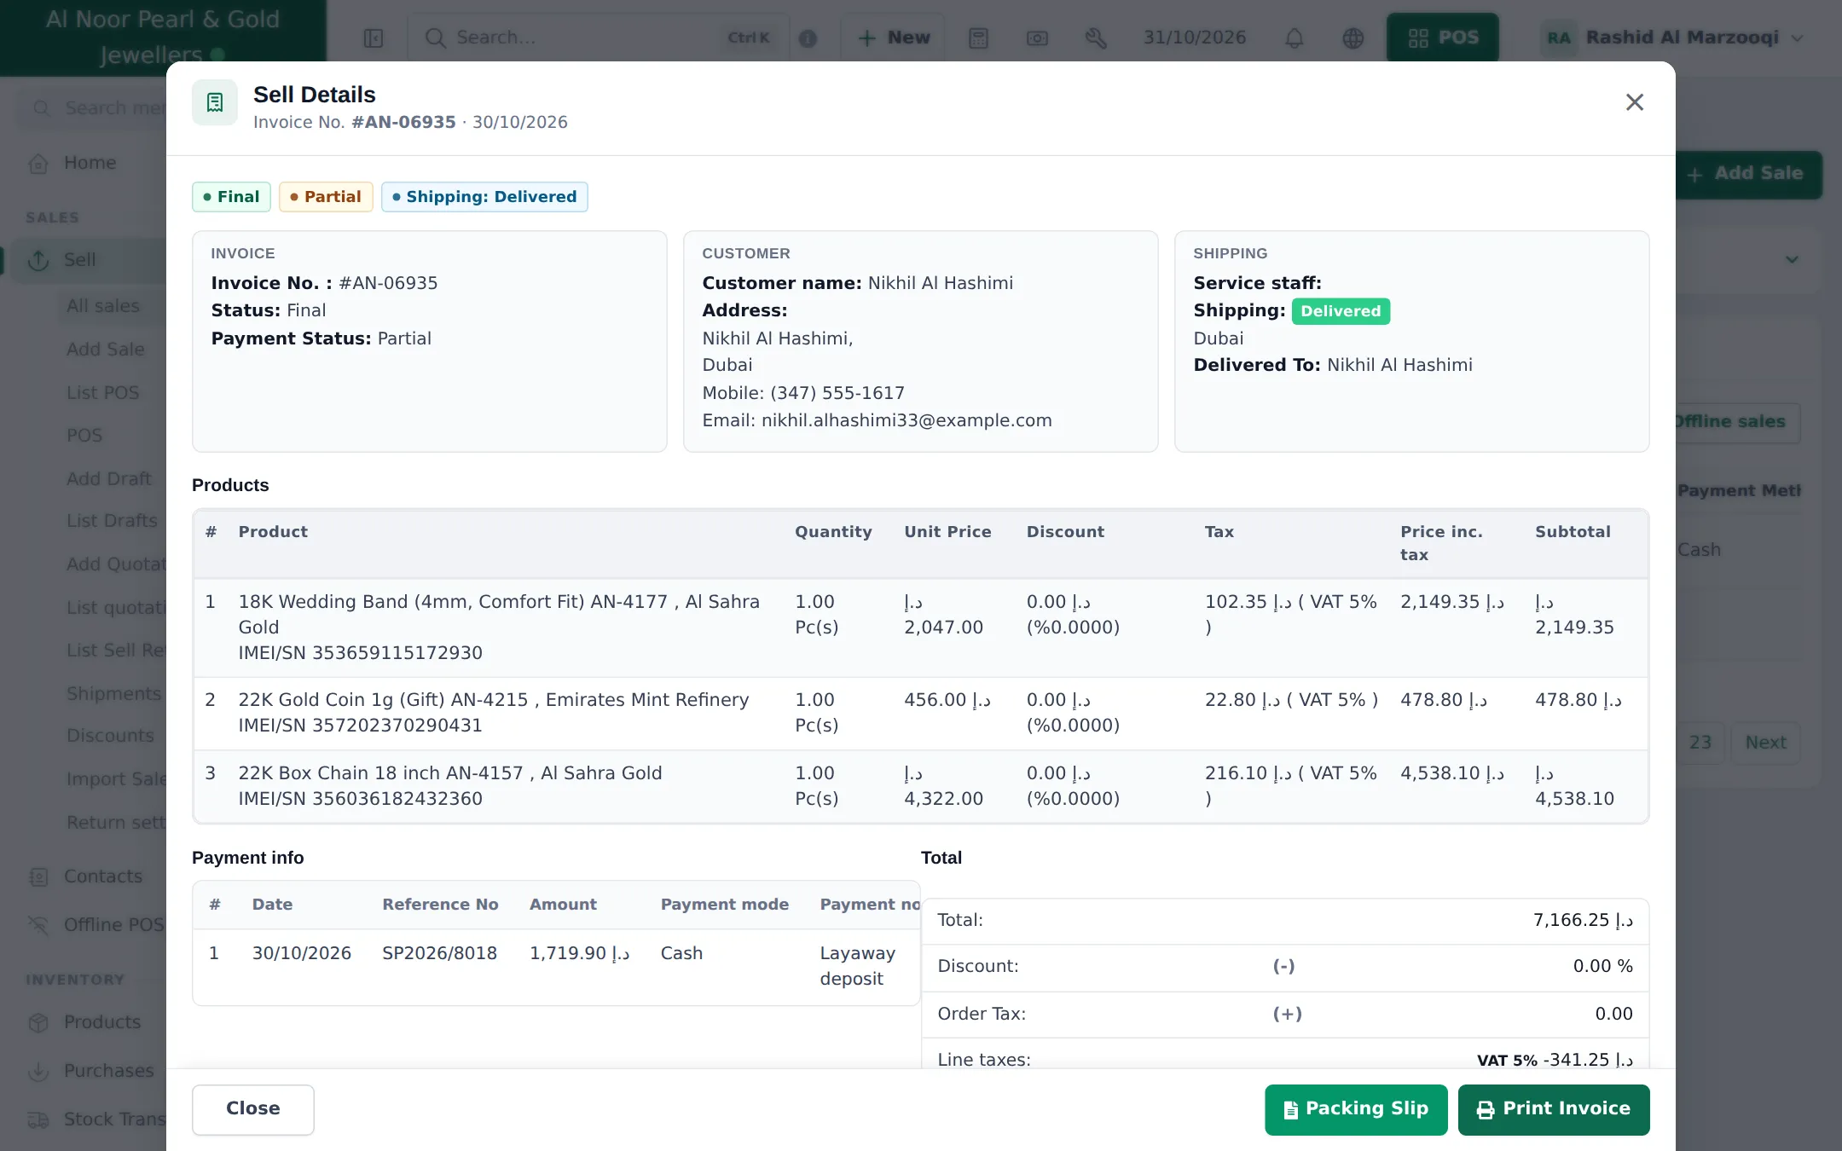Click the cash register icon in top bar

click(1037, 38)
